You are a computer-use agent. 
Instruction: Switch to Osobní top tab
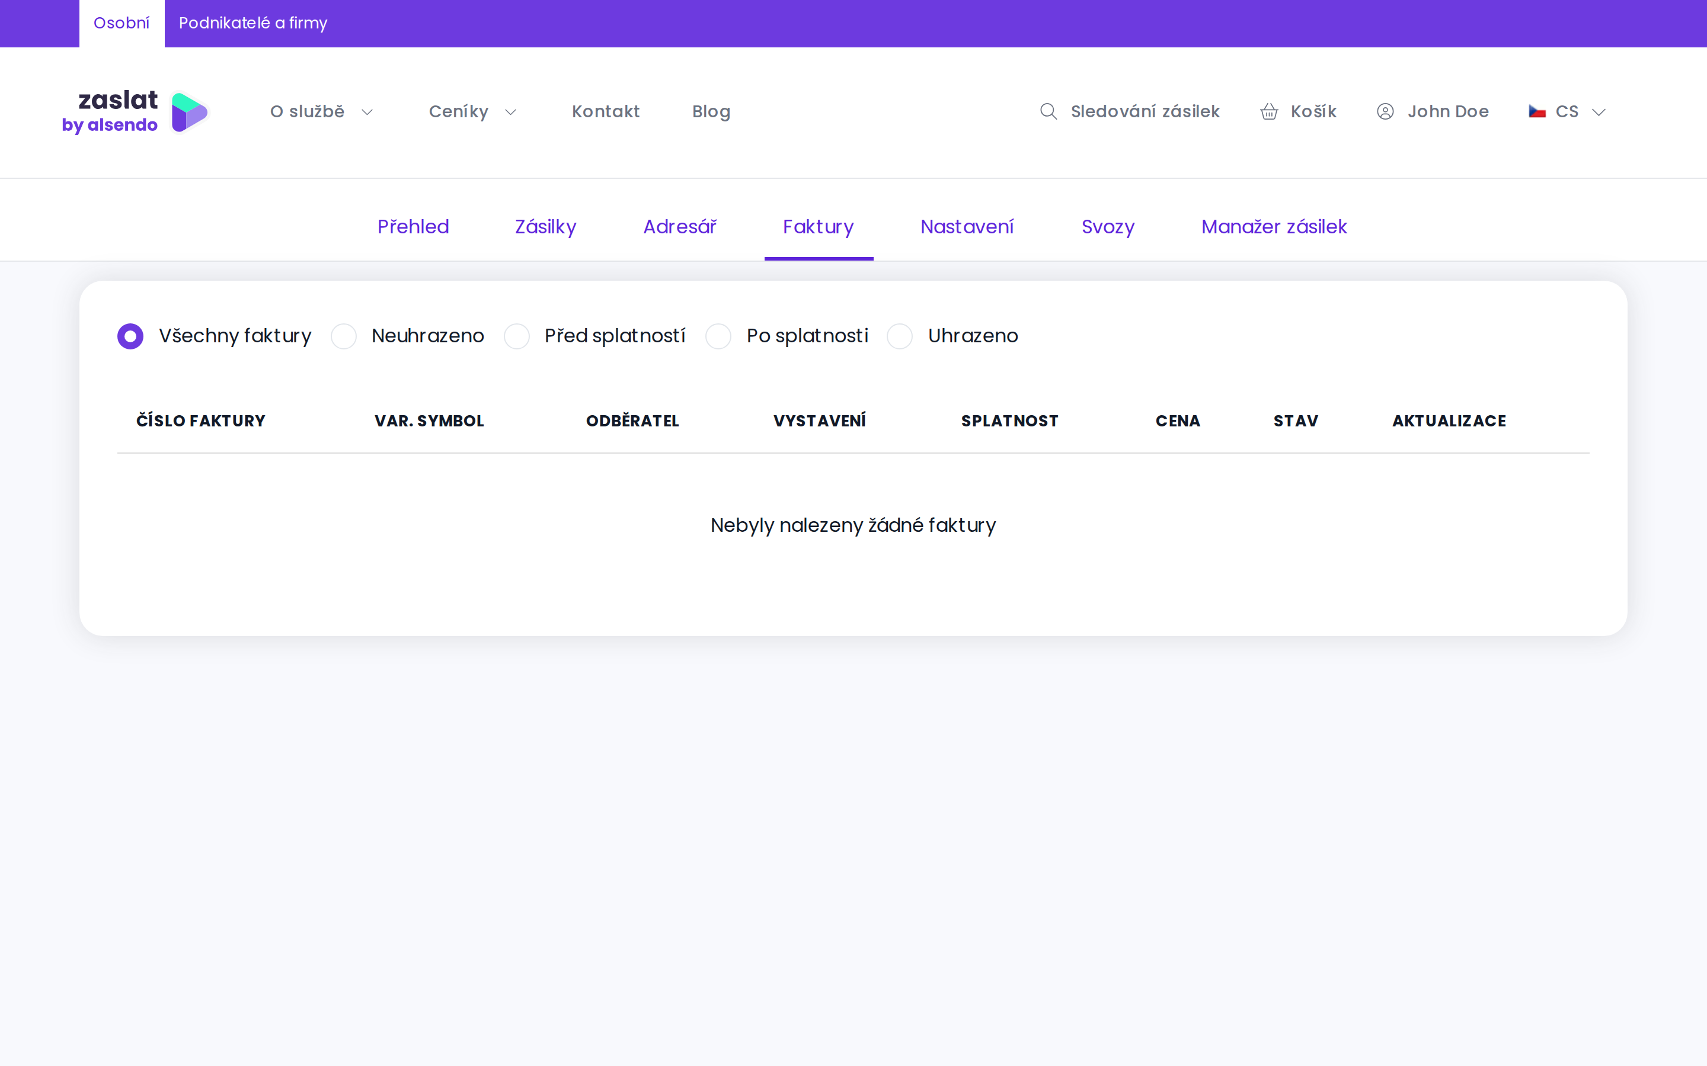click(x=122, y=23)
